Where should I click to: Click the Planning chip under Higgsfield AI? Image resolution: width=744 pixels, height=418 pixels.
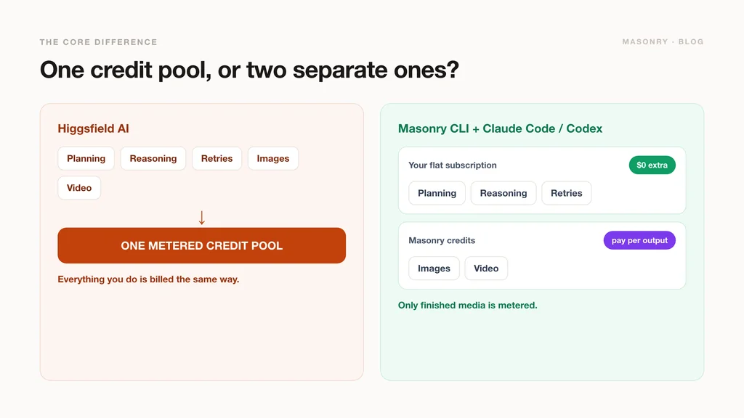pos(86,158)
